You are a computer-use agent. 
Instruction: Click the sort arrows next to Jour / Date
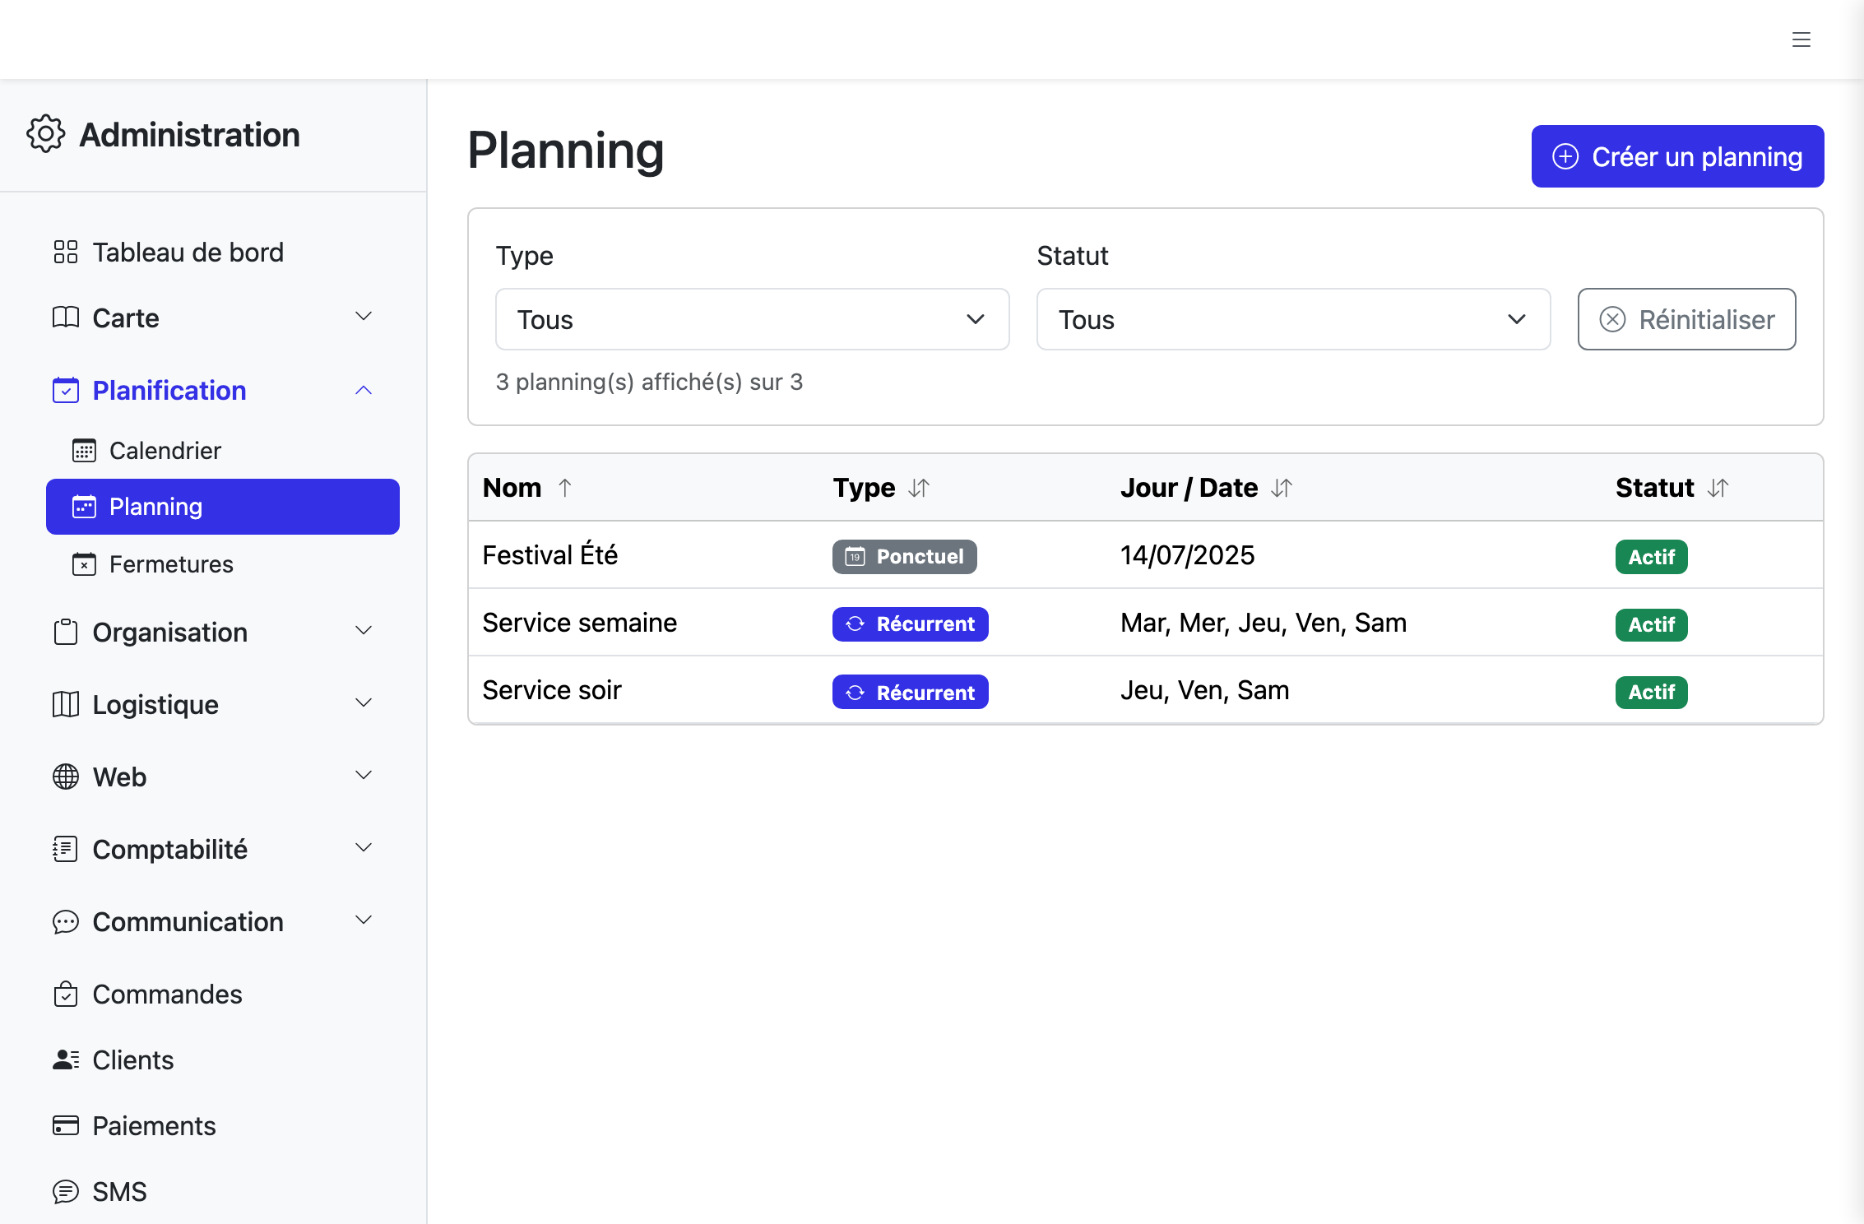pyautogui.click(x=1282, y=488)
